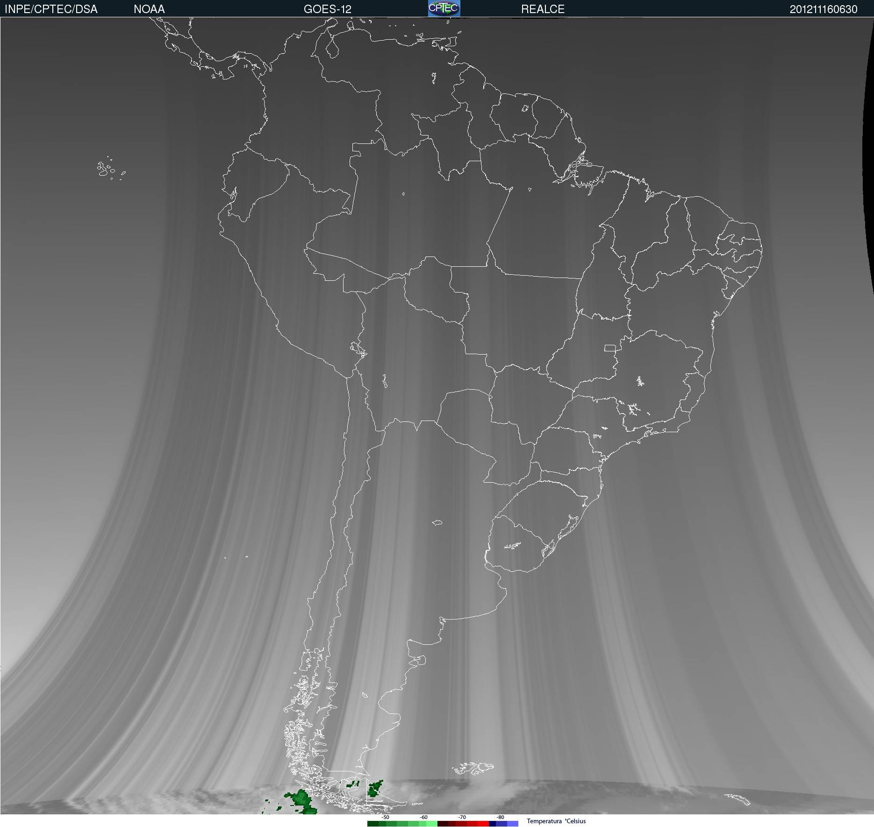Image resolution: width=874 pixels, height=827 pixels.
Task: Click the bright red legend swatch
Action: 483,824
